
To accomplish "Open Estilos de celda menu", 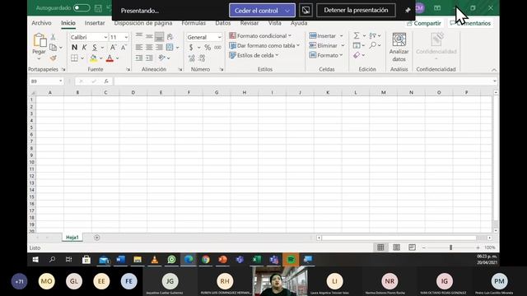I will click(254, 55).
